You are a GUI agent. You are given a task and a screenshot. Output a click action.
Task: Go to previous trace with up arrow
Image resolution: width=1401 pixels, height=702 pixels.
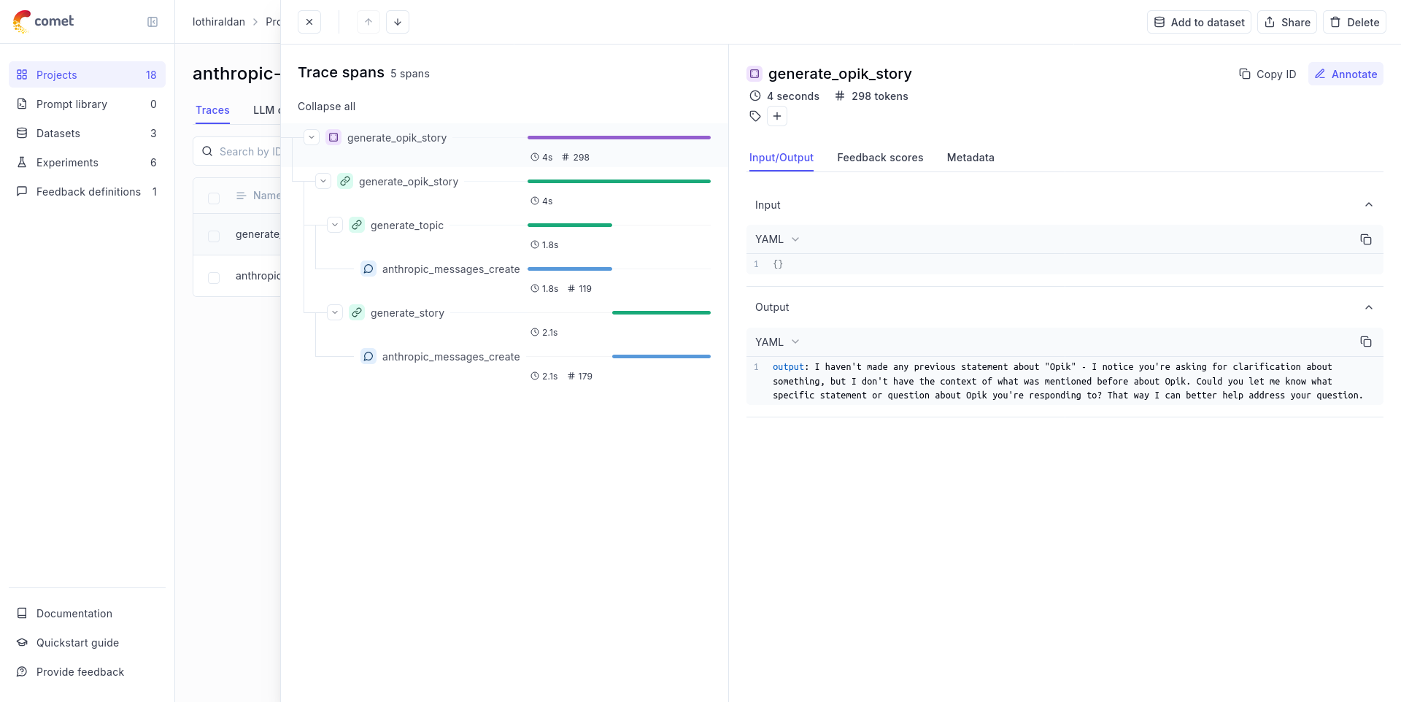point(368,22)
